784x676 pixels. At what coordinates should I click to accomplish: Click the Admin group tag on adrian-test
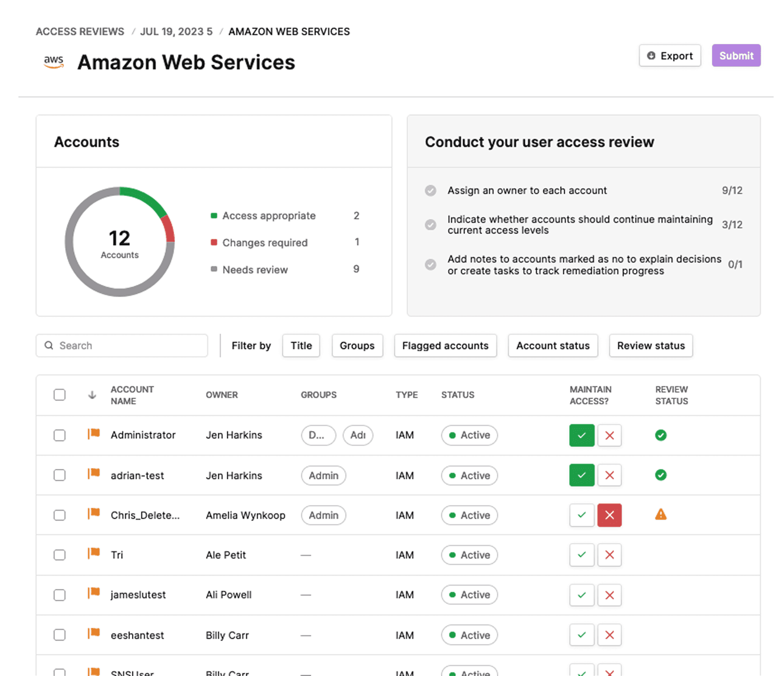(323, 475)
